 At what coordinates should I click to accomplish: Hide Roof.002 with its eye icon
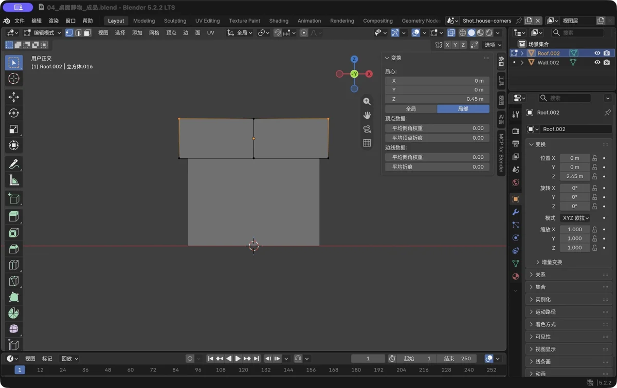[597, 53]
